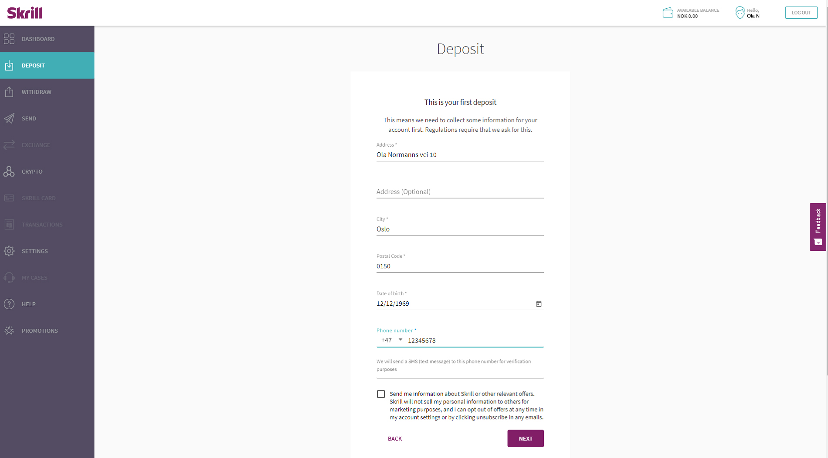Viewport: 828px width, 458px height.
Task: Enable the marketing offers checkbox
Action: pyautogui.click(x=381, y=394)
